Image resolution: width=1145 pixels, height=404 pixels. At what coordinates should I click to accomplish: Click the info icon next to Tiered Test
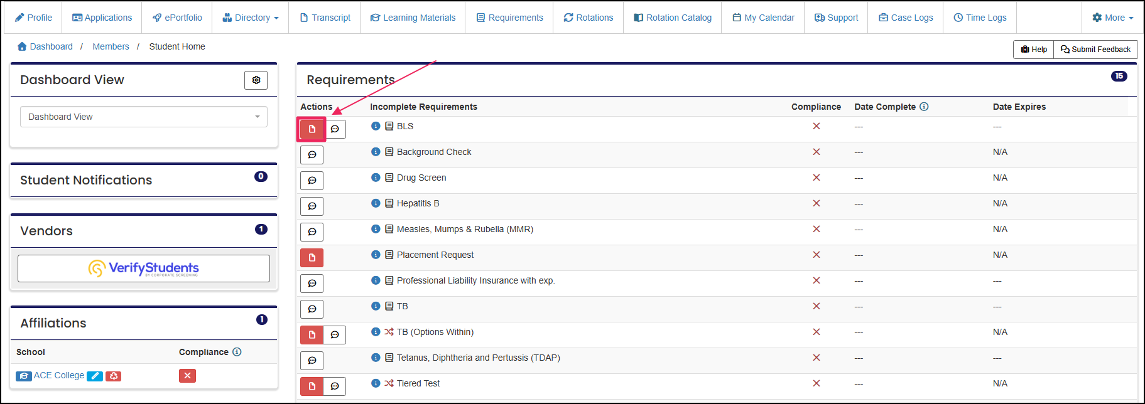(x=376, y=383)
